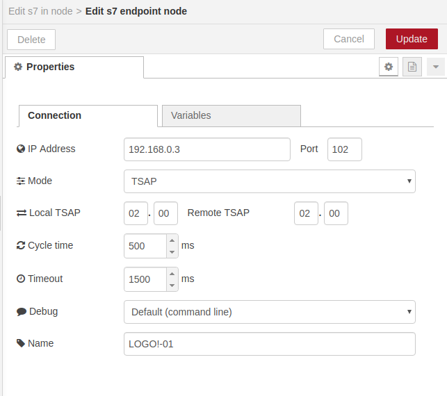Open the Mode dropdown showing TSAP
447x396 pixels.
(x=270, y=181)
